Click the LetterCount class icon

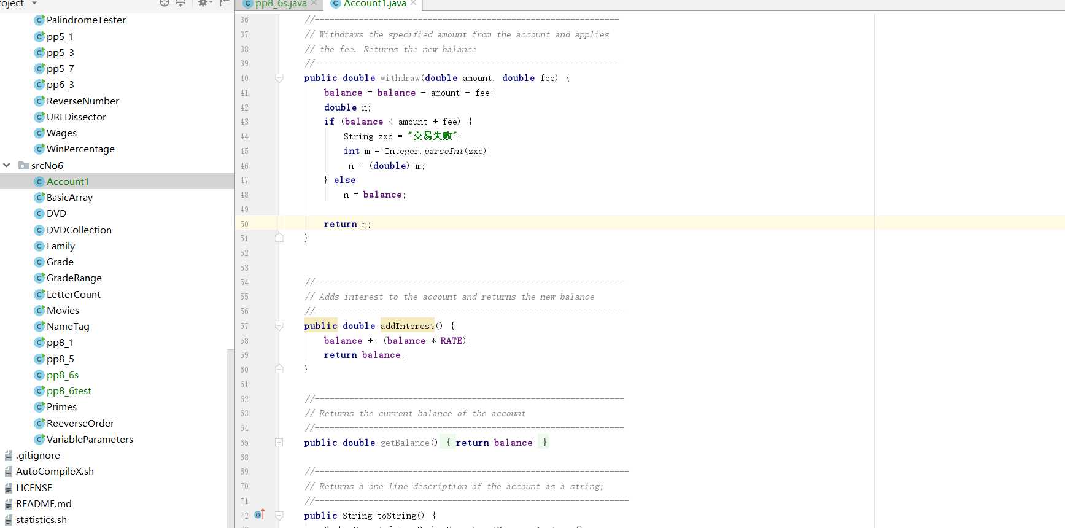click(39, 294)
